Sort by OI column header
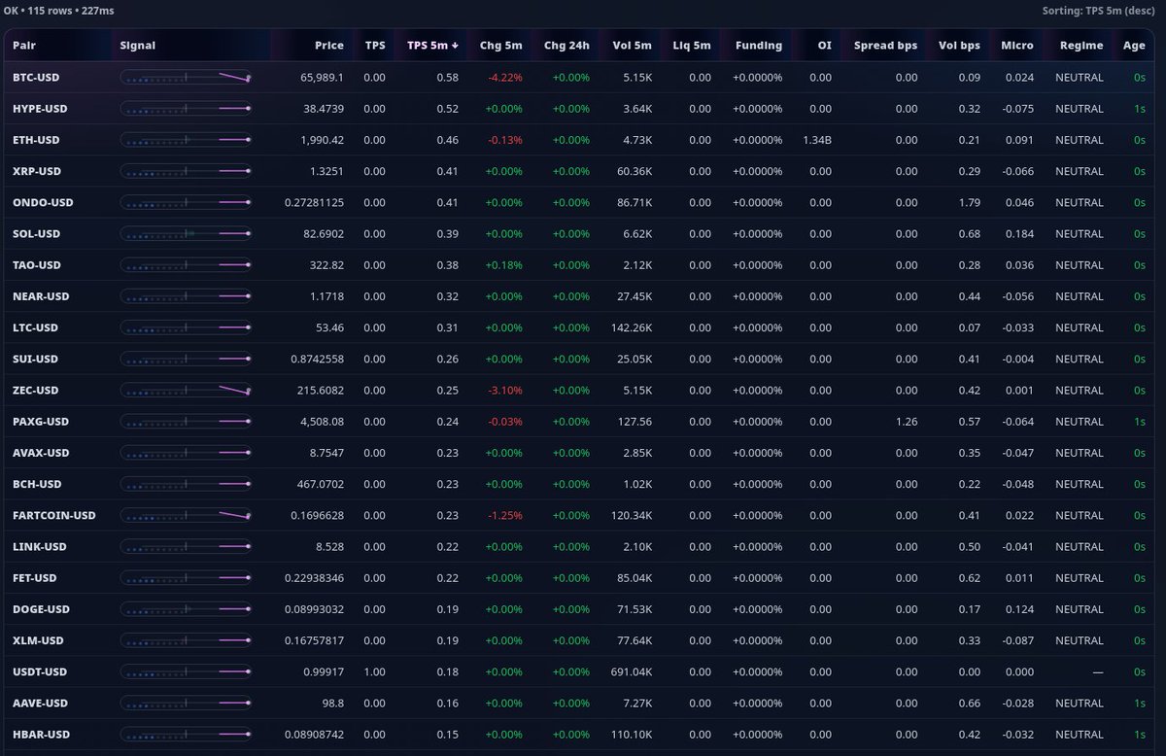The height and width of the screenshot is (756, 1166). coord(824,46)
